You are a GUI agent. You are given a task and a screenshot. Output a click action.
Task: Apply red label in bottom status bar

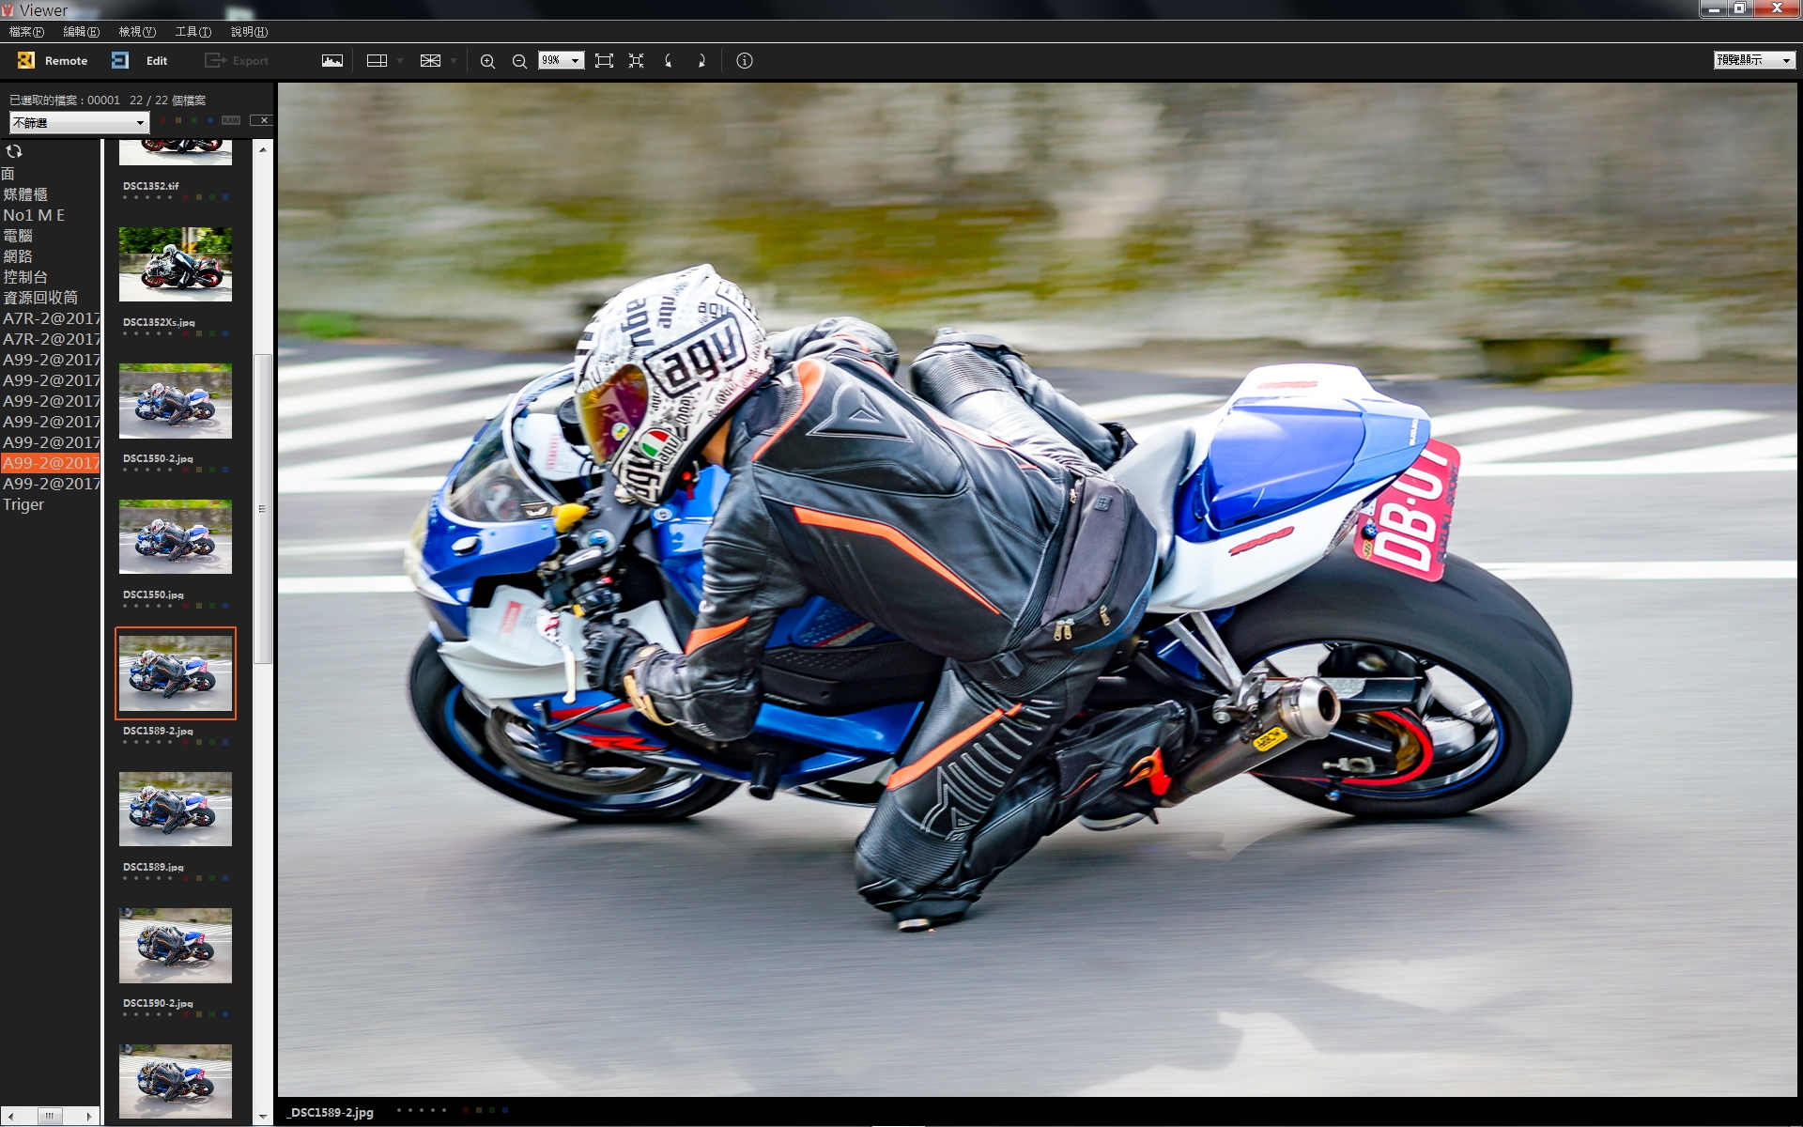(x=465, y=1110)
